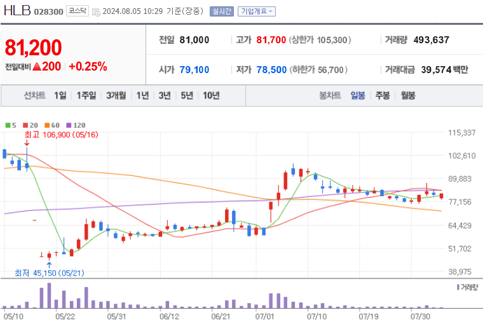Select the 1주일 line chart tab

coord(86,95)
